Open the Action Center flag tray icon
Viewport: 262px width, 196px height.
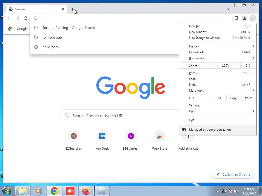(x=230, y=191)
